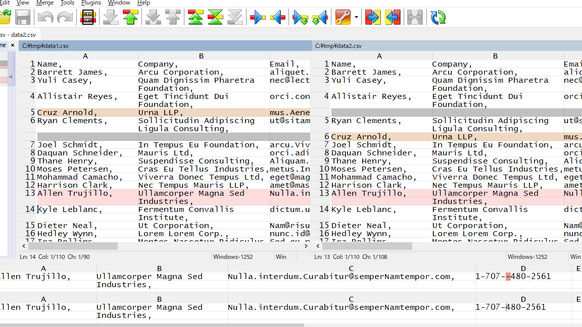Click left pane 'Windows-1252' encoding status

pyautogui.click(x=233, y=257)
